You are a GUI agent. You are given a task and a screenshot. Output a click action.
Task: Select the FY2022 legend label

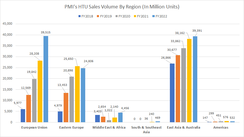point(161,16)
